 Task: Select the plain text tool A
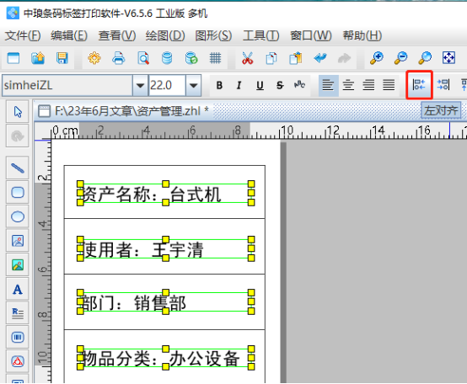[18, 289]
